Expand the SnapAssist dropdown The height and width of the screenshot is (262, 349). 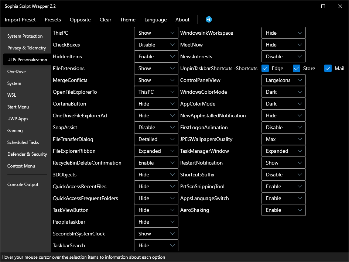[156, 127]
